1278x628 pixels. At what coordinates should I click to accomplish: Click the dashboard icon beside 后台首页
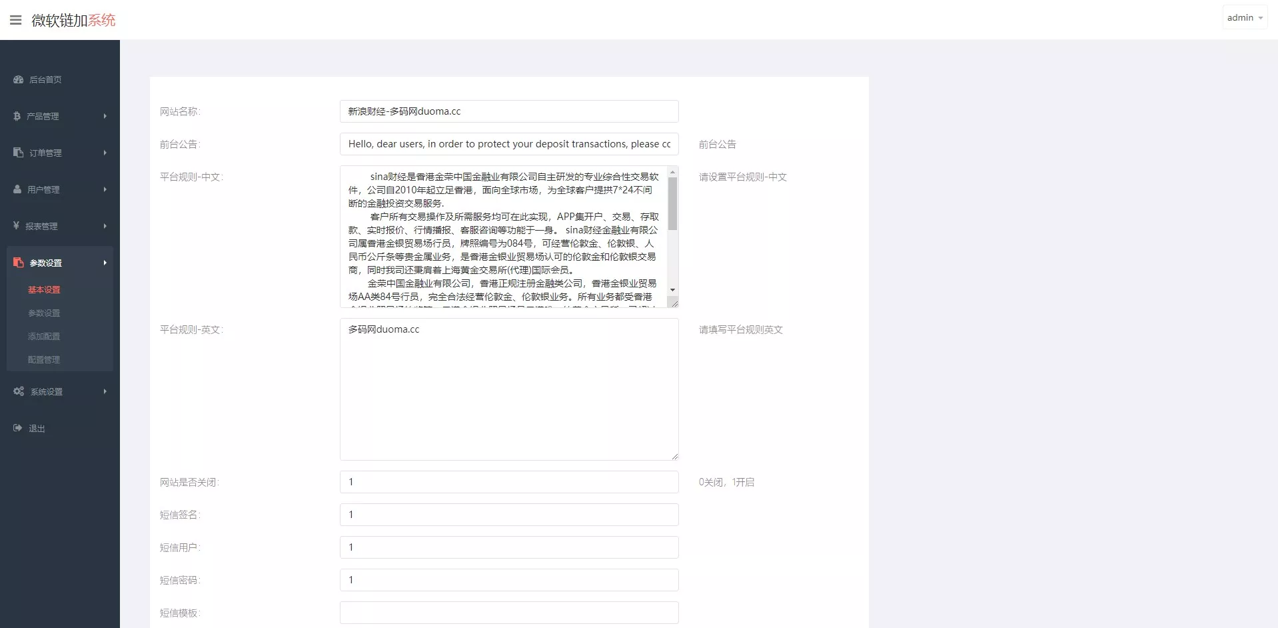[19, 79]
